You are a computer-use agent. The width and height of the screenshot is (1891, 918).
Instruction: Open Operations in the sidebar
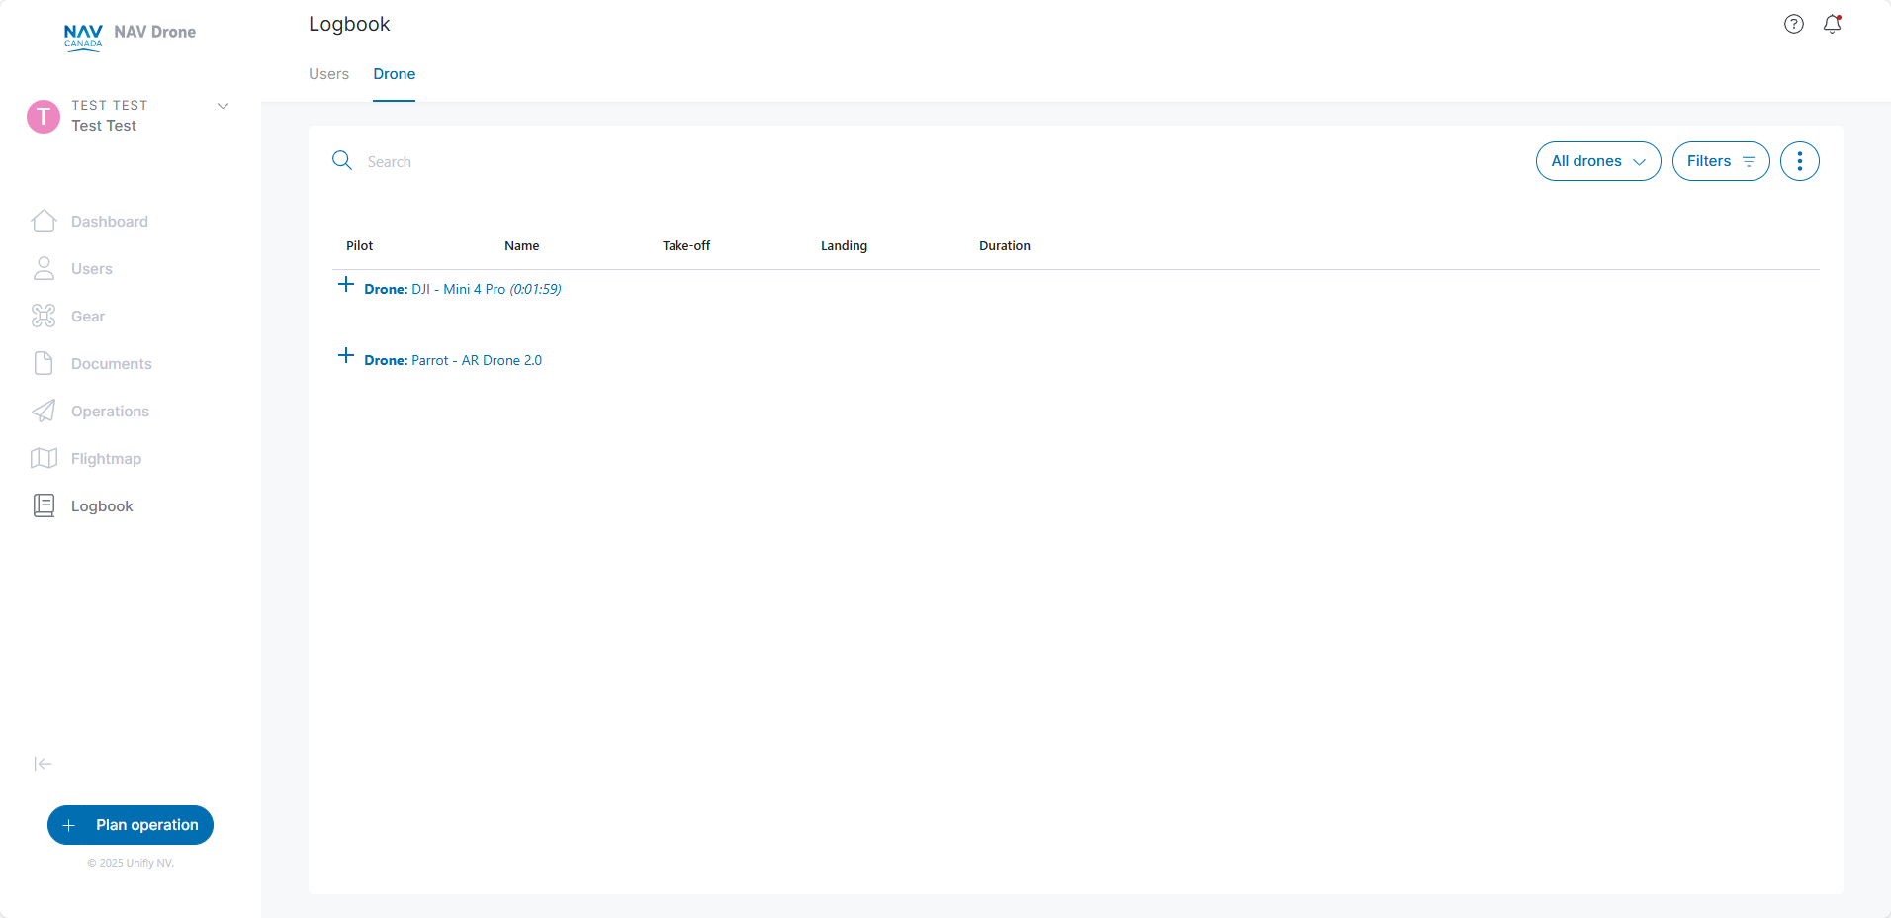point(110,412)
